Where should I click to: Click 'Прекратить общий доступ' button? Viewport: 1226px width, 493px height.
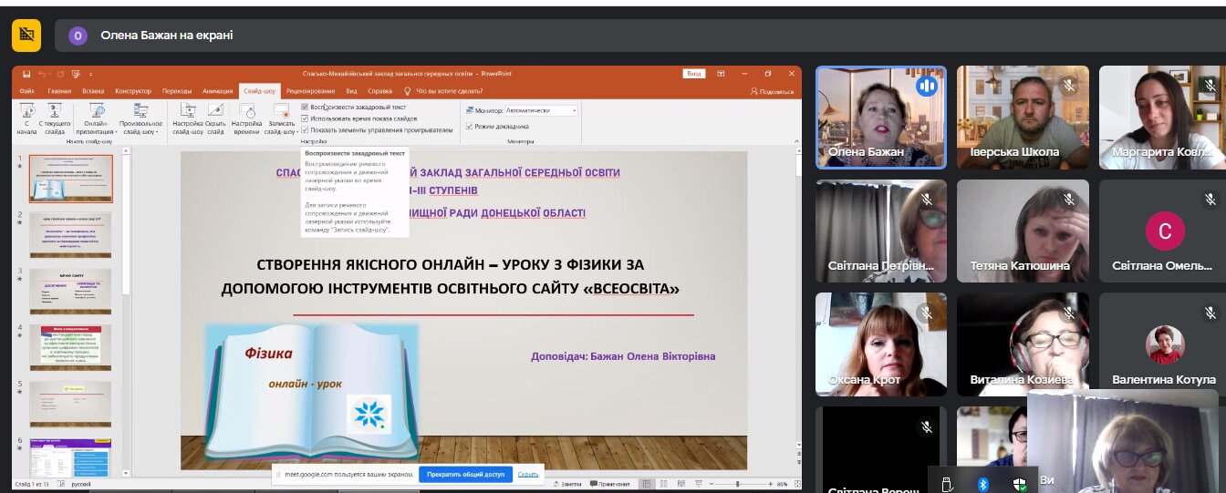pyautogui.click(x=465, y=474)
